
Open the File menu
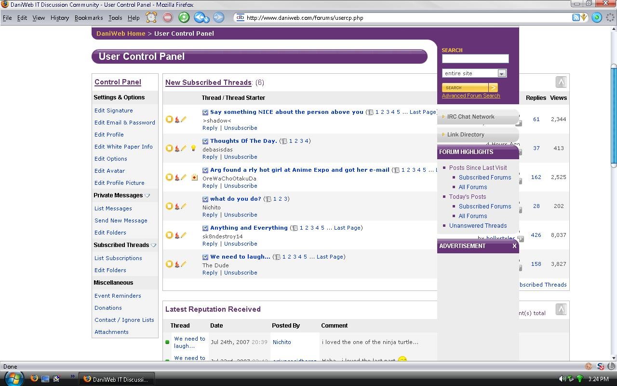(7, 18)
